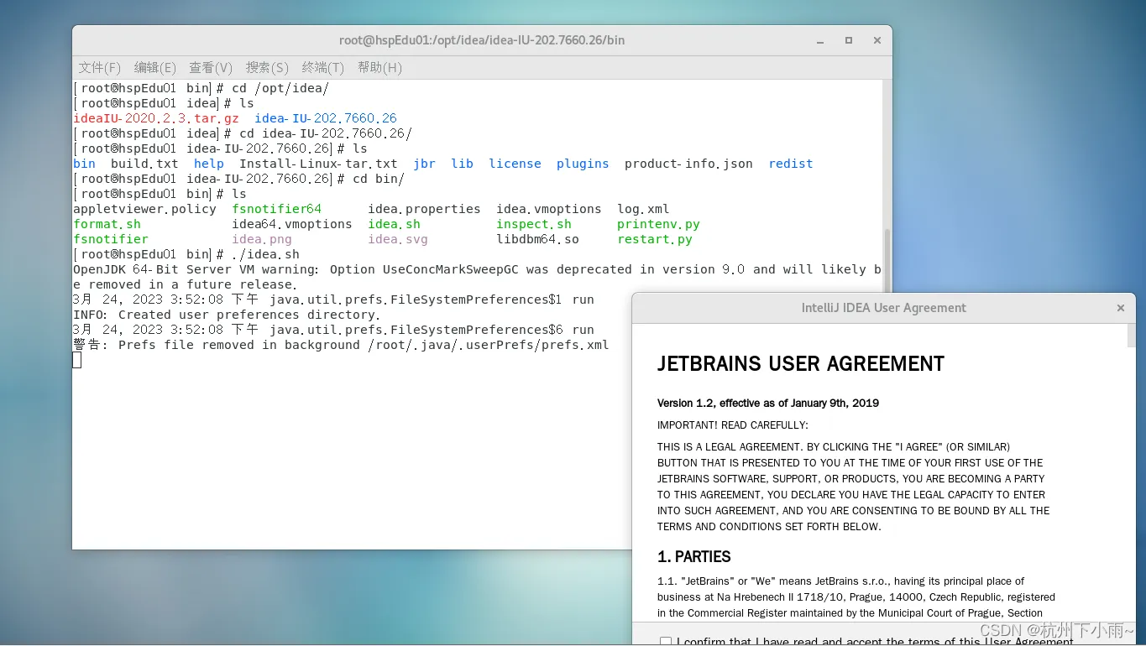Click idea64.vmoptions file name
Viewport: 1146px width, 646px height.
pyautogui.click(x=292, y=224)
